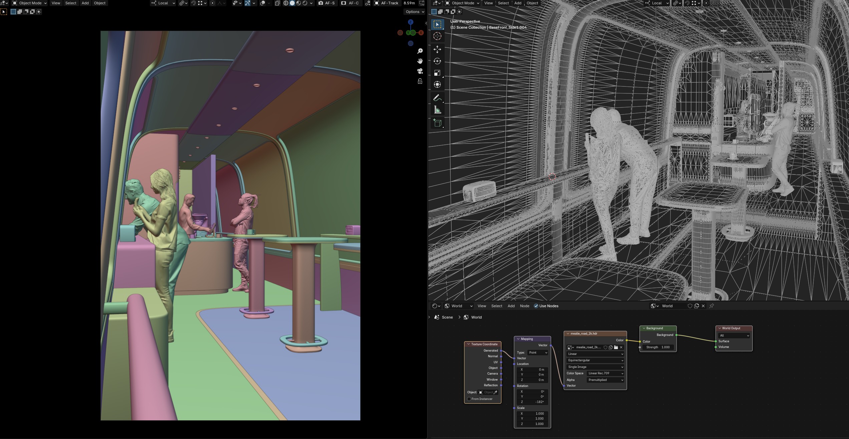Toggle proportional editing in left viewport header
The image size is (849, 439).
(213, 3)
